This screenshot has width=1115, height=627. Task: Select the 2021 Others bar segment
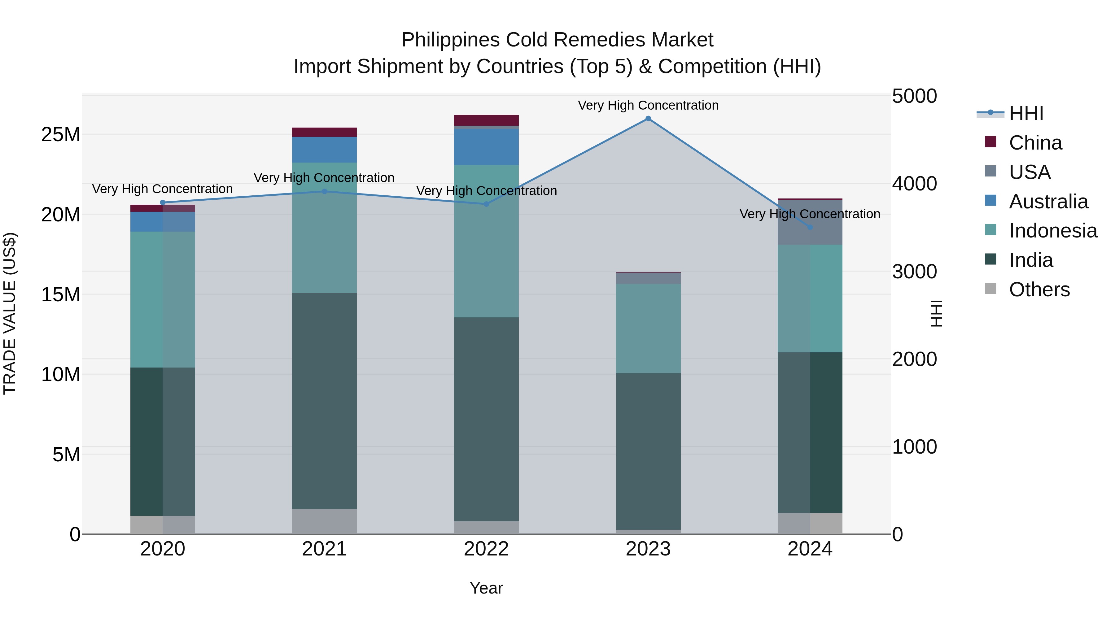(325, 521)
